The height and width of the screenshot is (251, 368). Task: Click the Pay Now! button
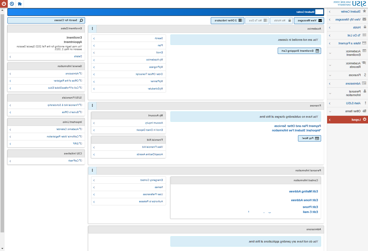click(310, 138)
